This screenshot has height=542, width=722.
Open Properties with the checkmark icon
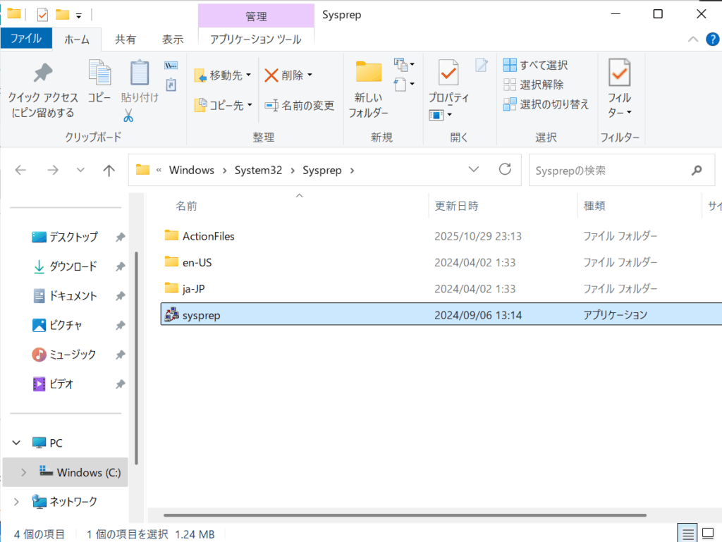pyautogui.click(x=448, y=73)
